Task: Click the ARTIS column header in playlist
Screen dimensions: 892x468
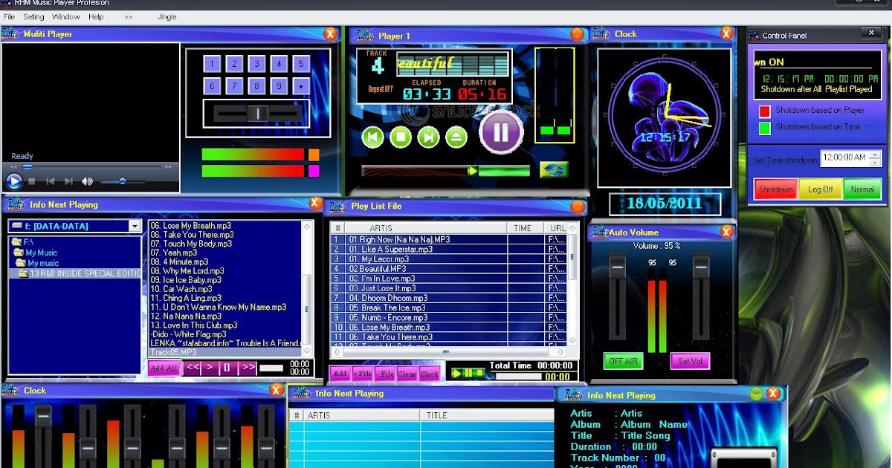Action: pyautogui.click(x=425, y=228)
